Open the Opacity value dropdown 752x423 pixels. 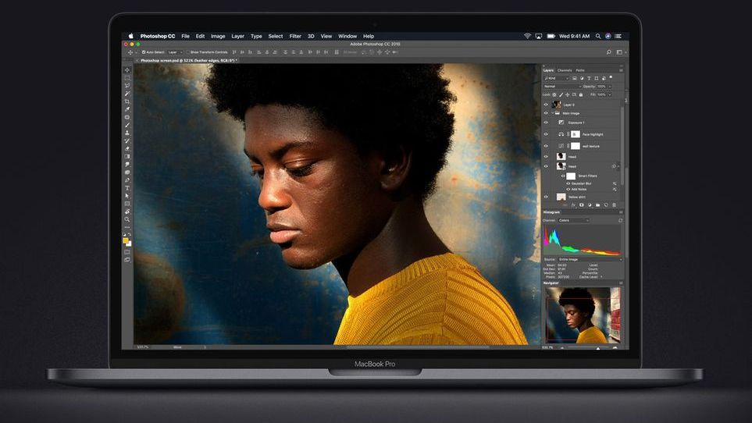pyautogui.click(x=610, y=86)
